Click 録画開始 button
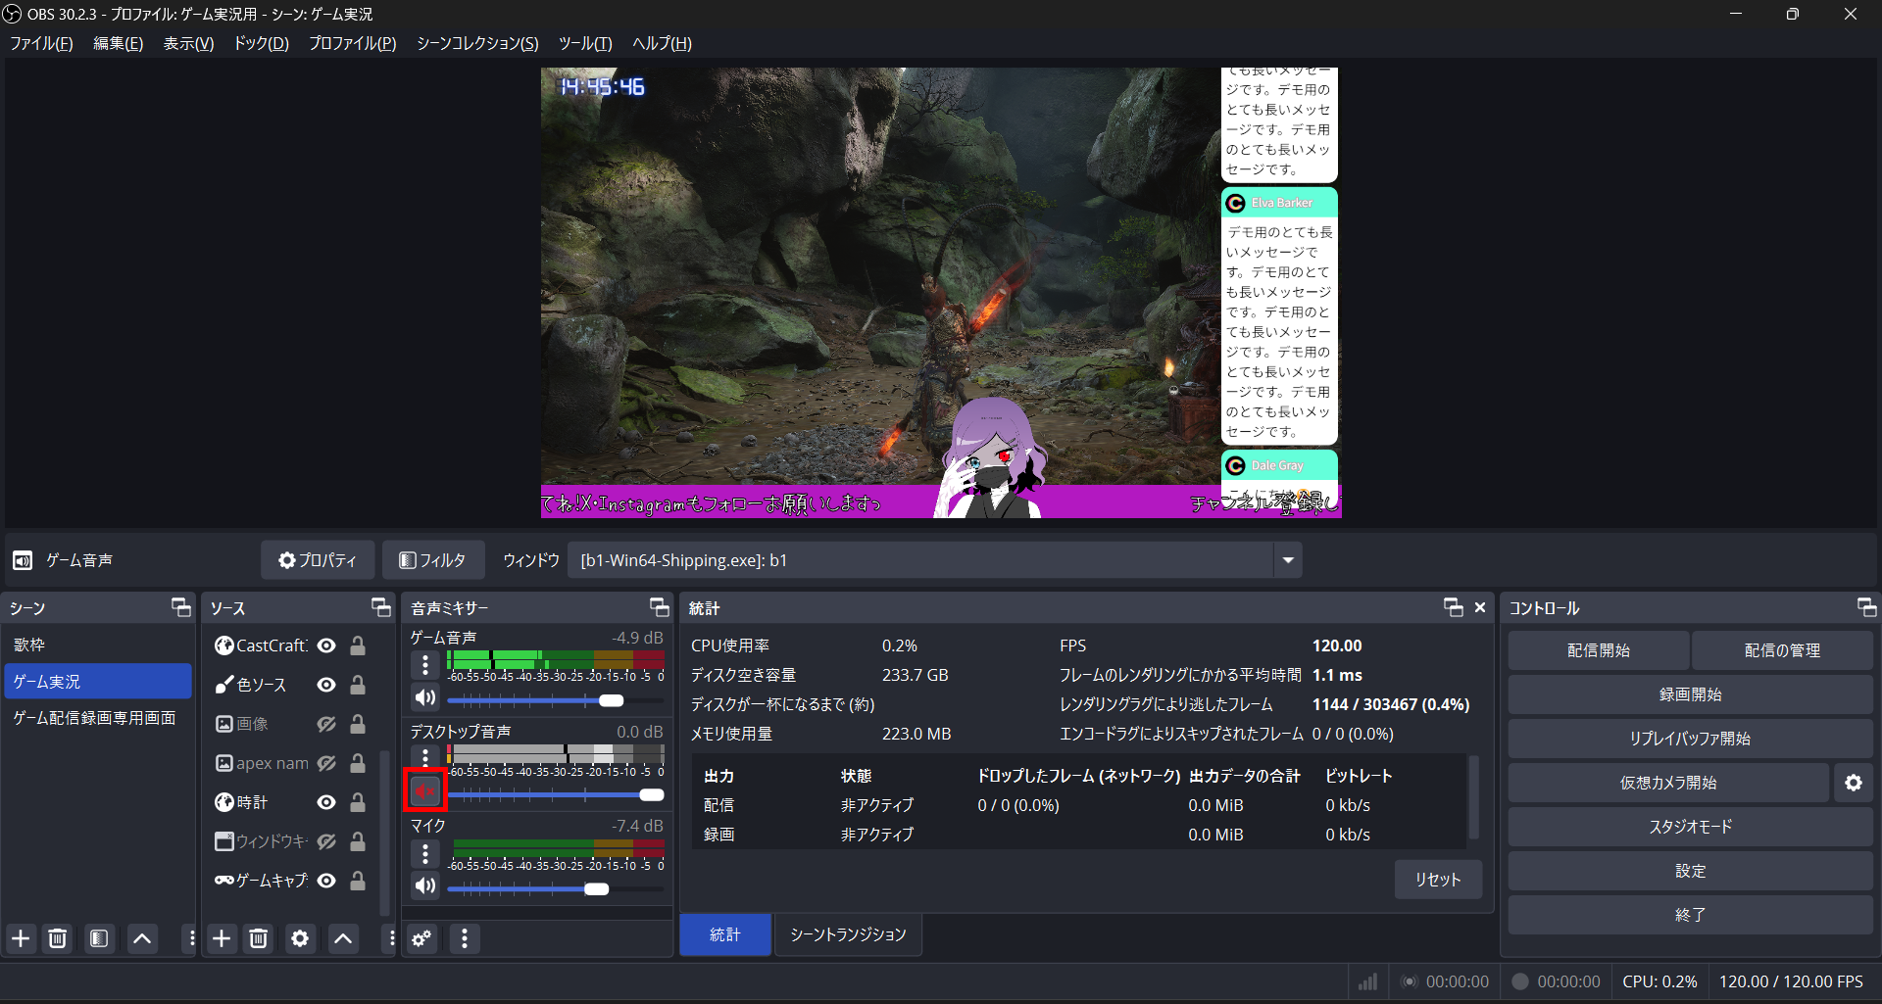Viewport: 1882px width, 1004px height. click(x=1690, y=694)
